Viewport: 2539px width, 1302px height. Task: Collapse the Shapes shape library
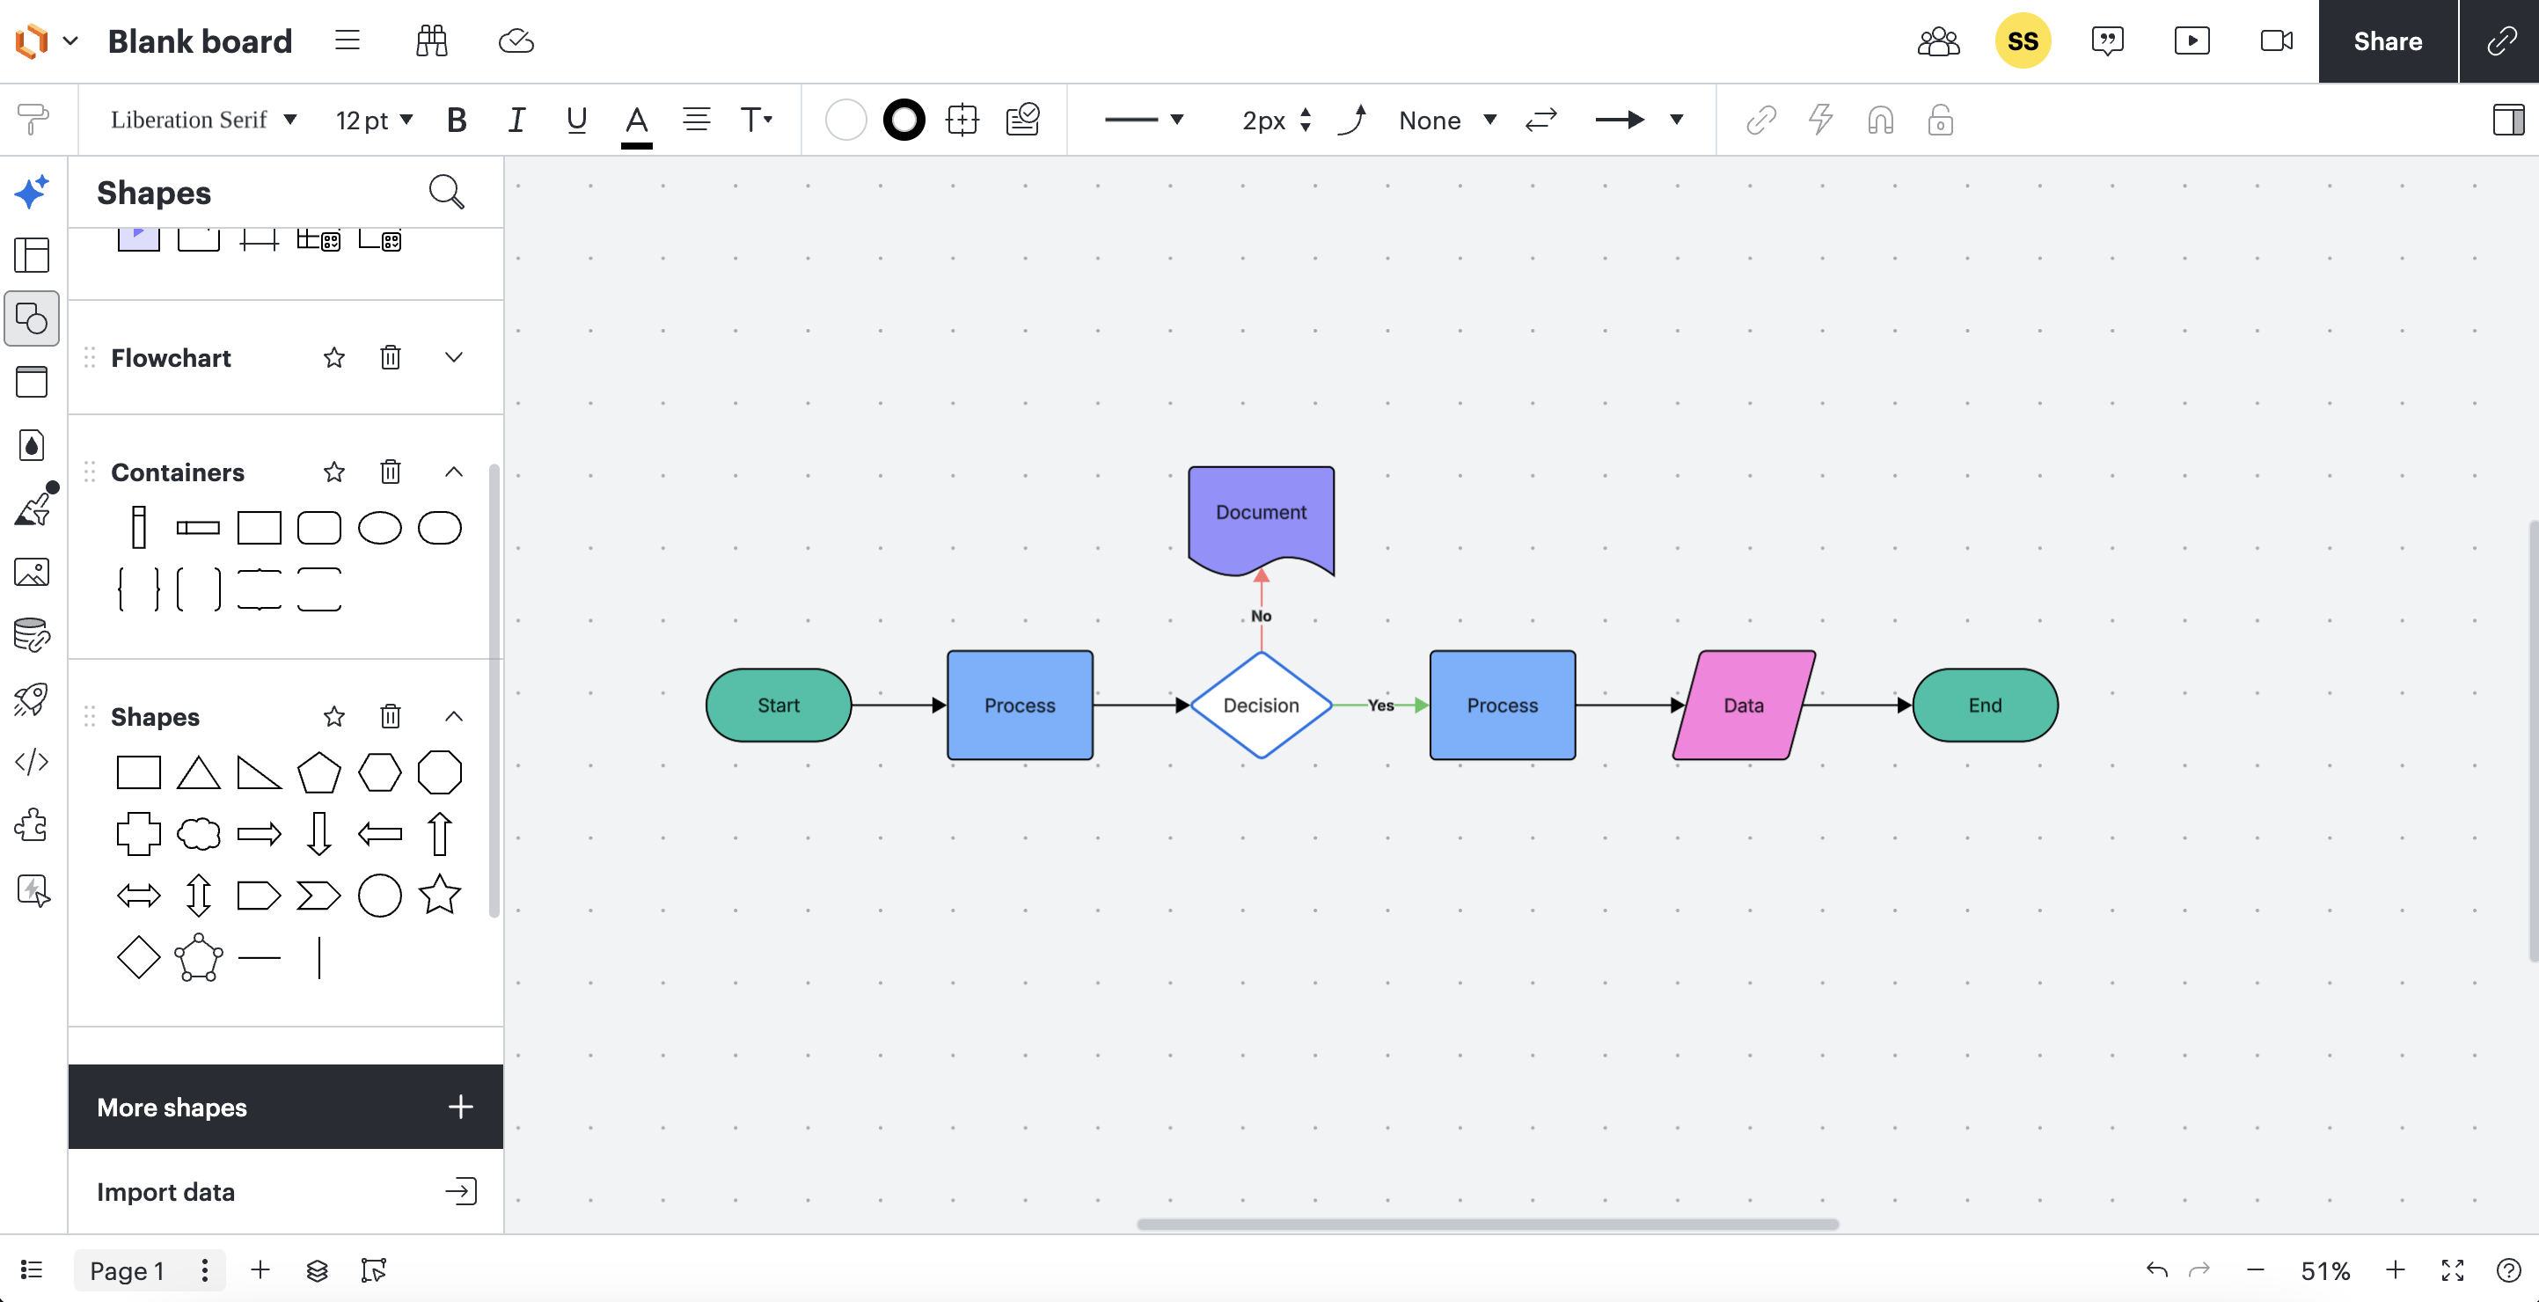tap(453, 715)
